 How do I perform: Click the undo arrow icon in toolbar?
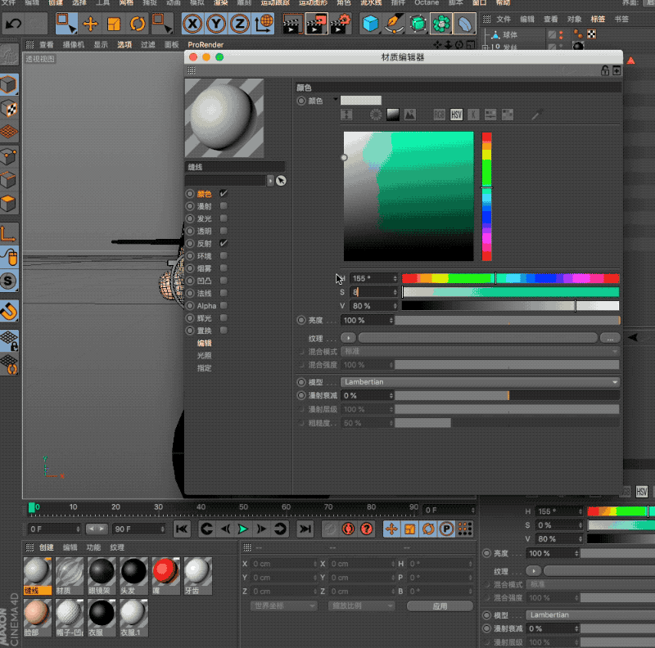(14, 24)
